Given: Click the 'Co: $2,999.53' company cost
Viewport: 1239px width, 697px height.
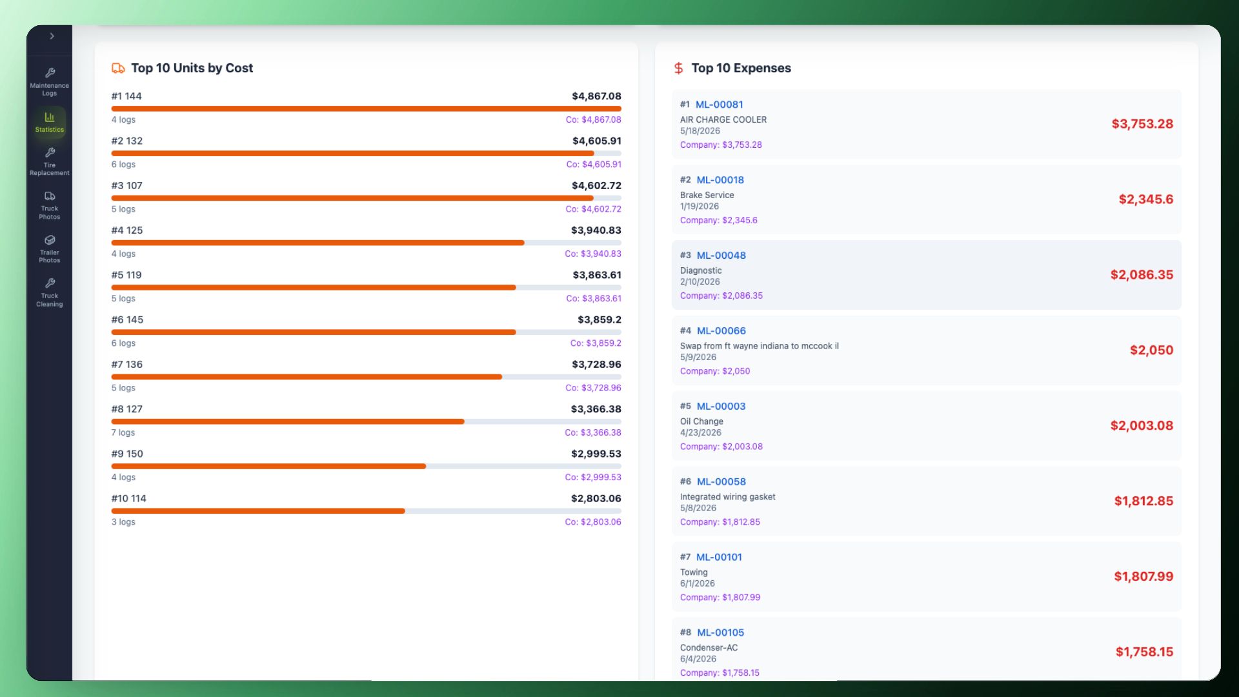Looking at the screenshot, I should (x=593, y=478).
